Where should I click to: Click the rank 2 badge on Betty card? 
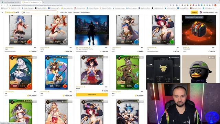[x=119, y=58]
